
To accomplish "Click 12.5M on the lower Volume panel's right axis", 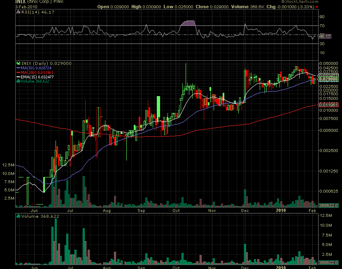I will point(326,216).
